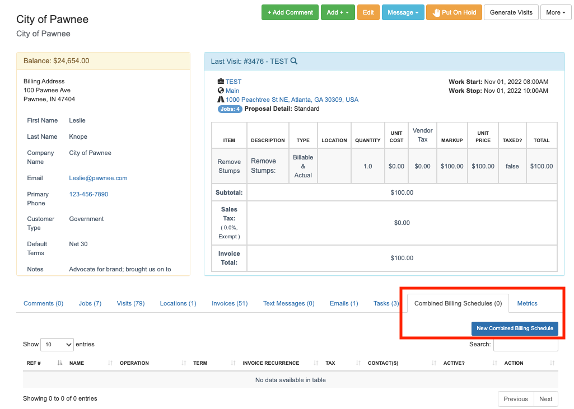Screen dimensions: 574x409
Task: Sort the table by NAME column arrows
Action: click(110, 363)
